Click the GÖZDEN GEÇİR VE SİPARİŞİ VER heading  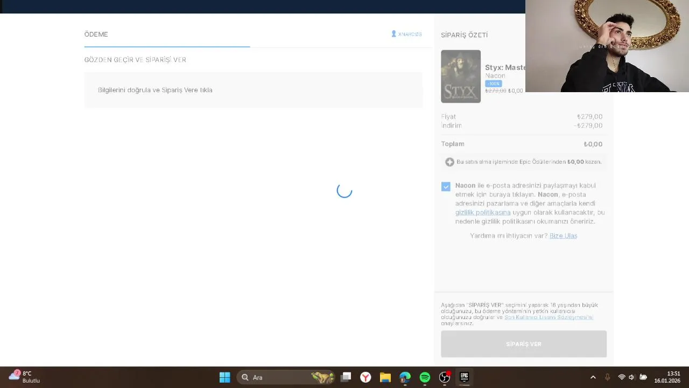pyautogui.click(x=135, y=60)
